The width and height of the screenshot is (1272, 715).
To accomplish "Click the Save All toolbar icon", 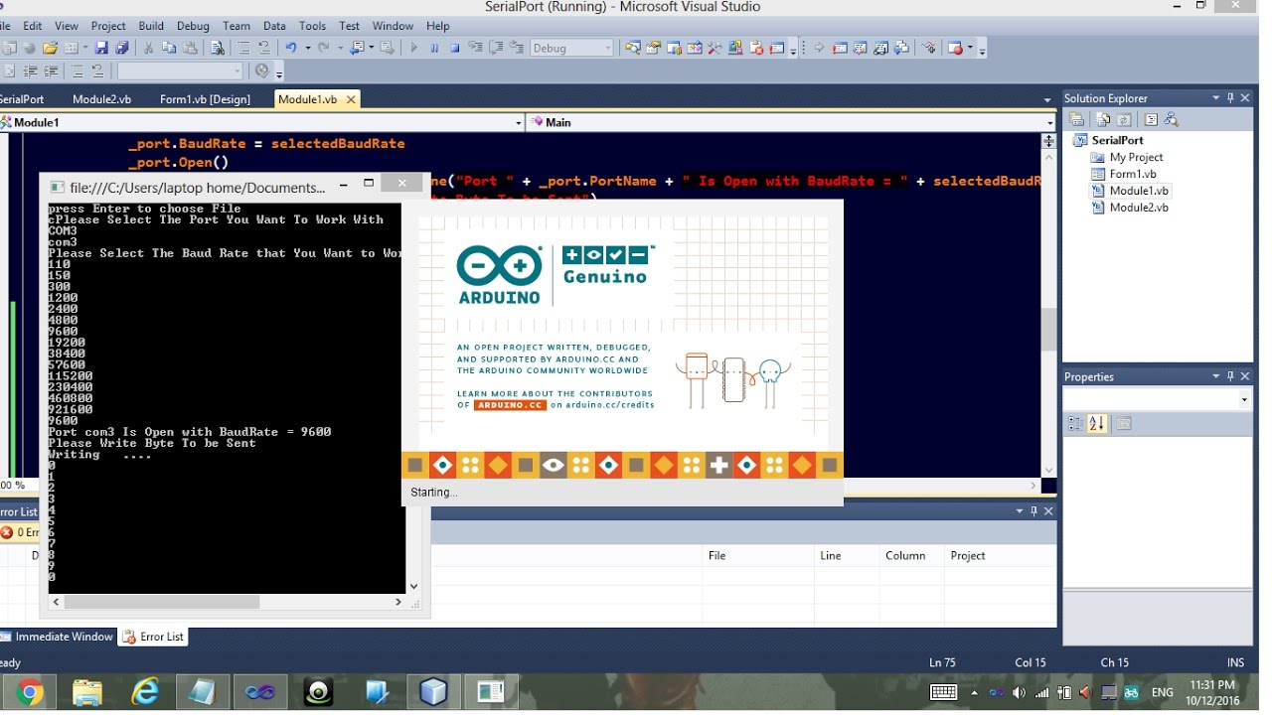I will coord(121,48).
